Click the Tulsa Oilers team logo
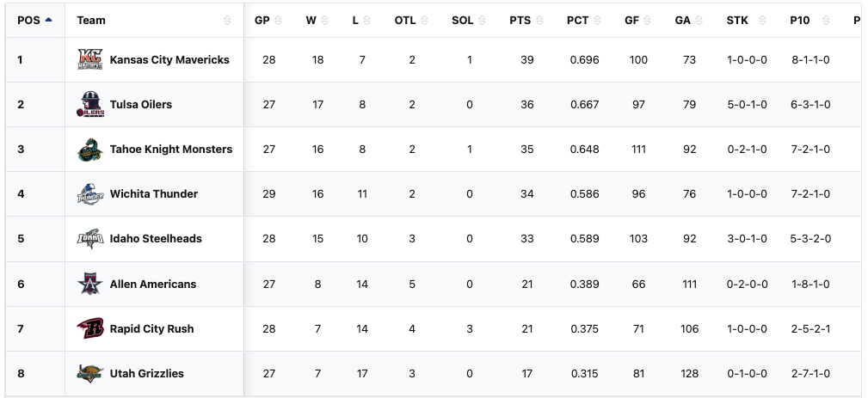 [x=89, y=105]
